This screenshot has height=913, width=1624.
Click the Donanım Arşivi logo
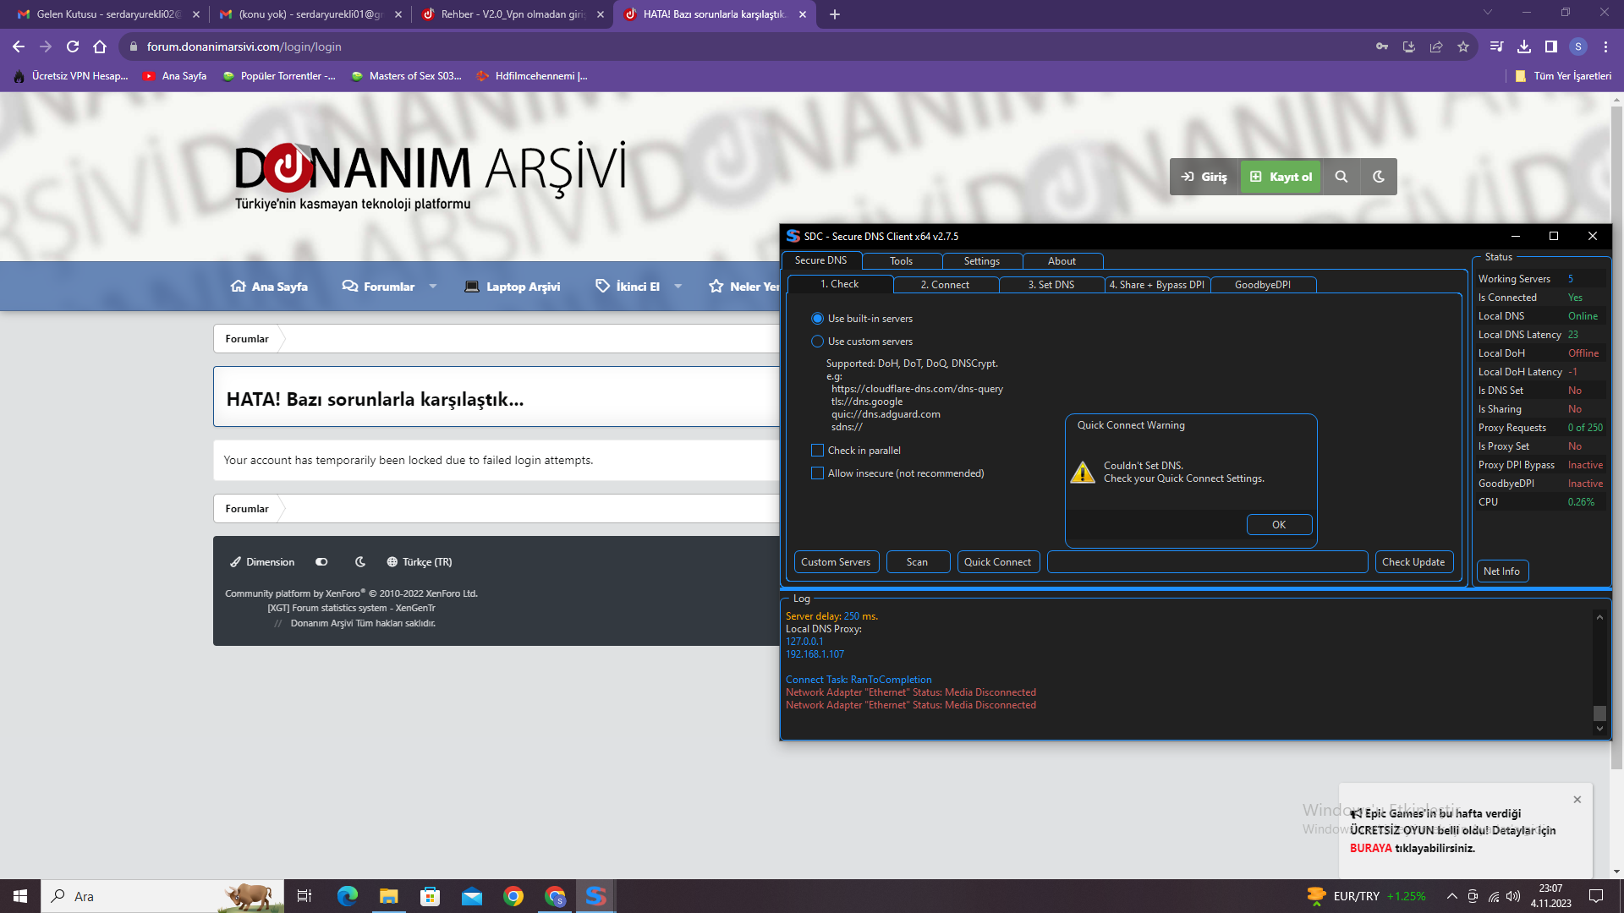(x=431, y=176)
